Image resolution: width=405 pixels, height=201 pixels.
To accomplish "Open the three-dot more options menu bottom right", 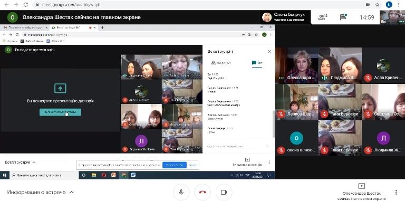I will 396,192.
